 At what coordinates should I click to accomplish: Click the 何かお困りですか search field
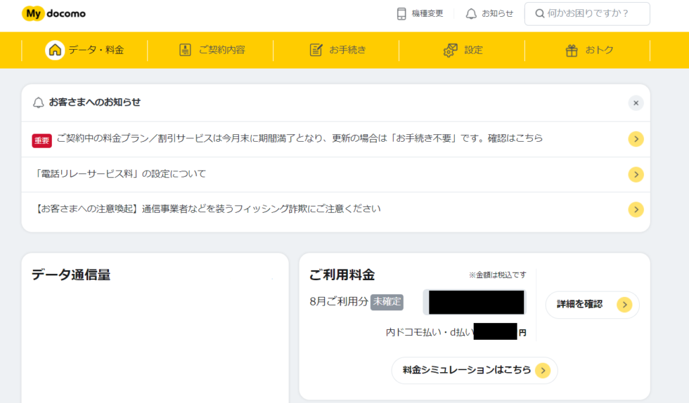(587, 13)
